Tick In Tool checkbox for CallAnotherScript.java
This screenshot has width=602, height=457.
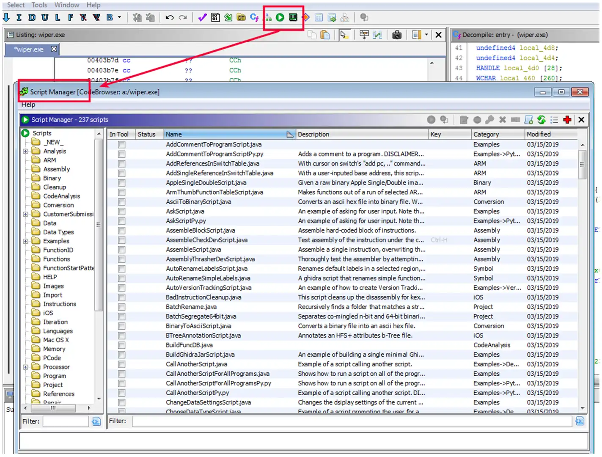point(121,364)
